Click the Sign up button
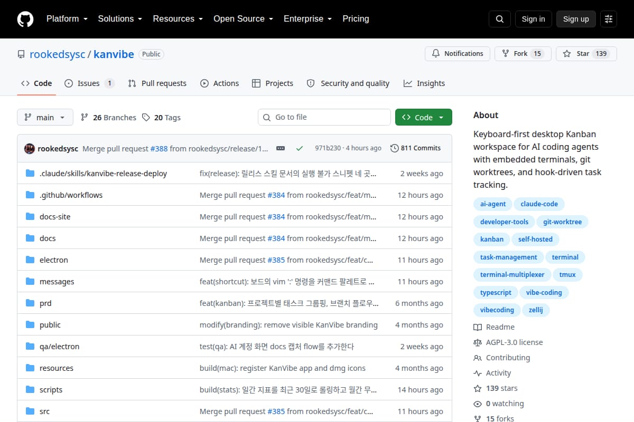This screenshot has width=634, height=422. 576,19
